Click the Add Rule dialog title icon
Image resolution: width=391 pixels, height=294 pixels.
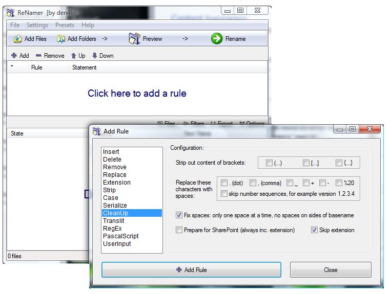[x=97, y=131]
